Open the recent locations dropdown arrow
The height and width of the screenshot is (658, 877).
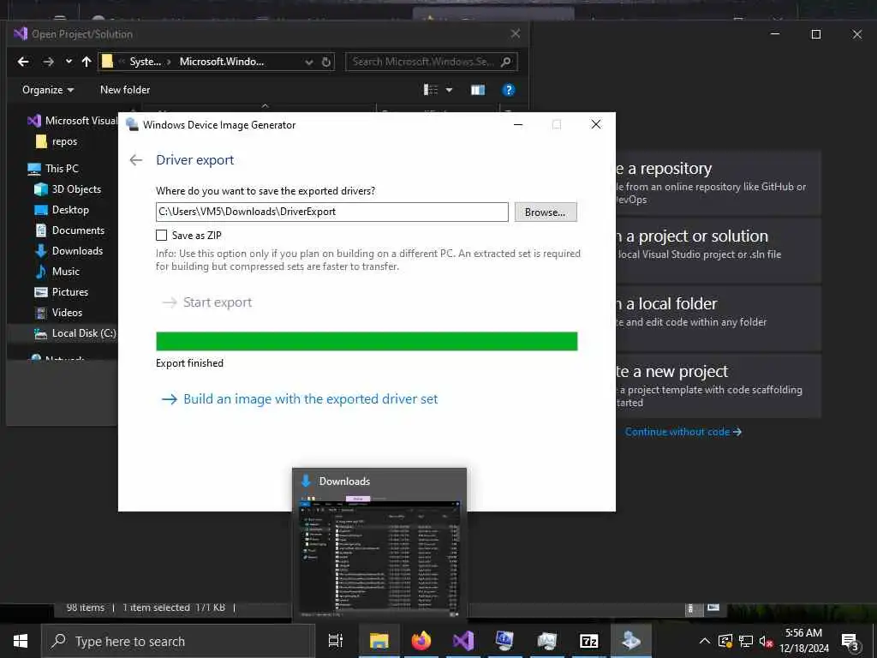[69, 62]
